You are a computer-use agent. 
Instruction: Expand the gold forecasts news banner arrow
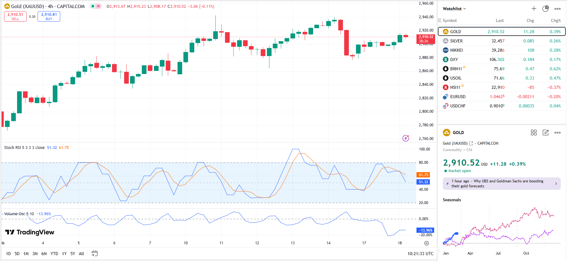556,184
